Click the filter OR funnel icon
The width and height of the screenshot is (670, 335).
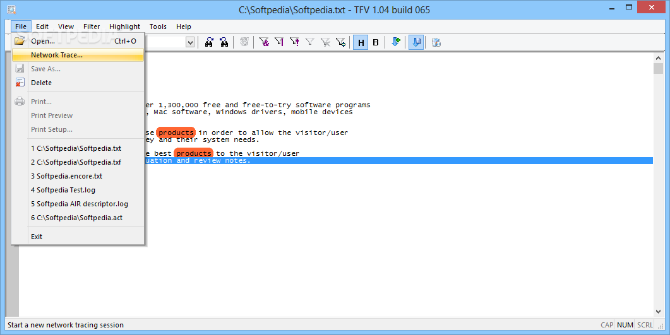click(279, 42)
